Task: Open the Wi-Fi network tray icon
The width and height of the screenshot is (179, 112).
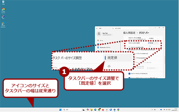Action: (164, 110)
